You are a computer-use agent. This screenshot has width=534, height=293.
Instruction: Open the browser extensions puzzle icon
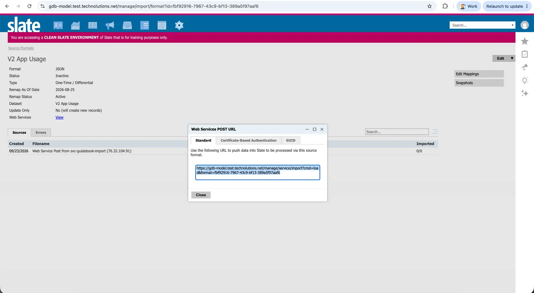click(x=445, y=6)
